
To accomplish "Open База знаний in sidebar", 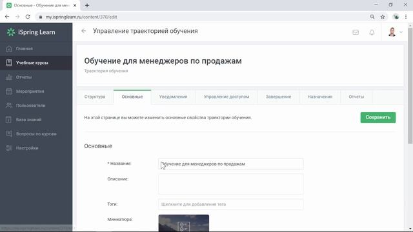I will click(x=28, y=120).
